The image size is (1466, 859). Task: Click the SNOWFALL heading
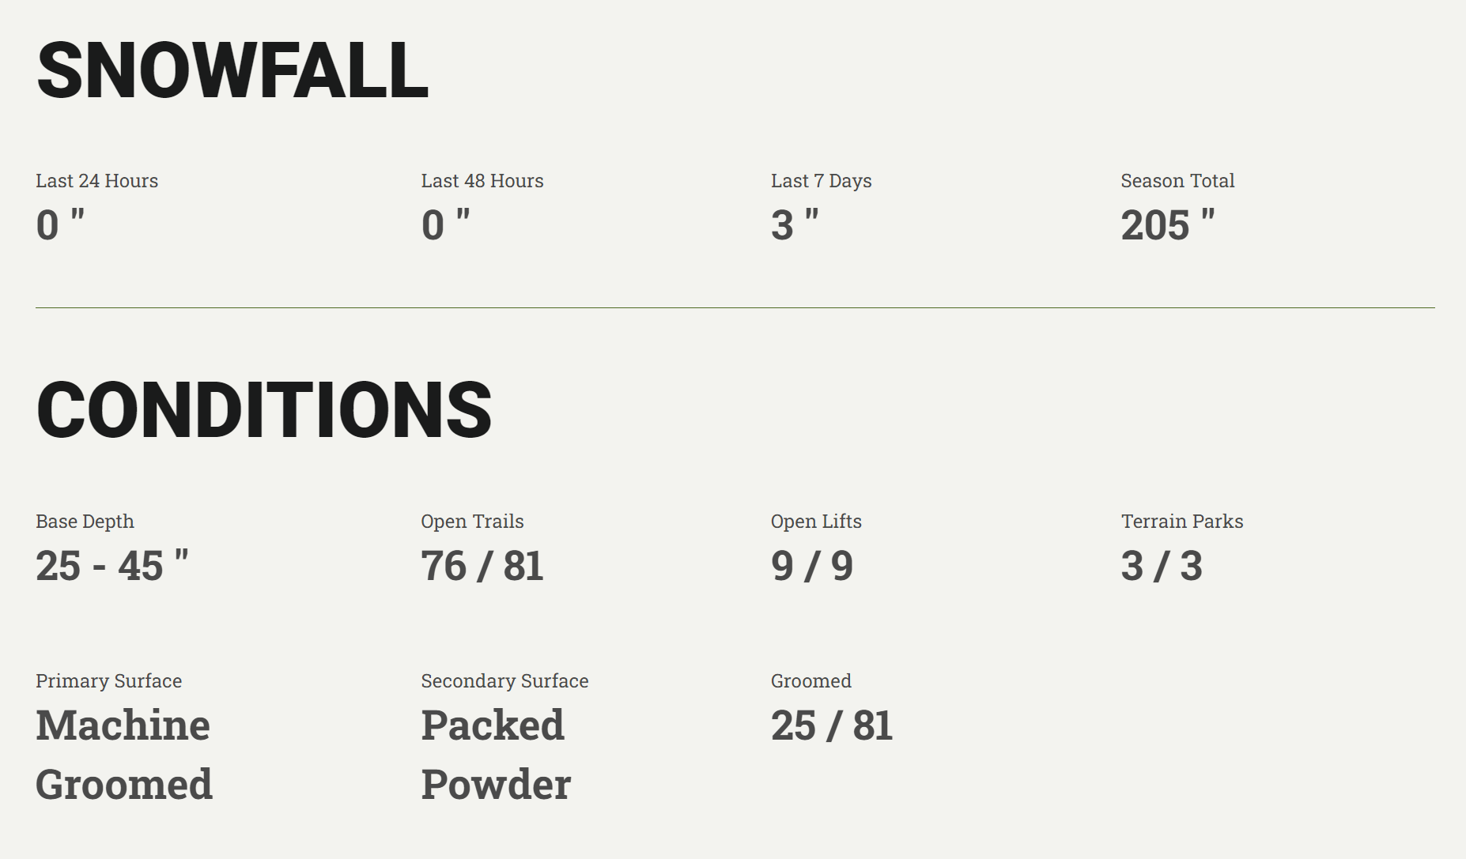click(x=232, y=70)
